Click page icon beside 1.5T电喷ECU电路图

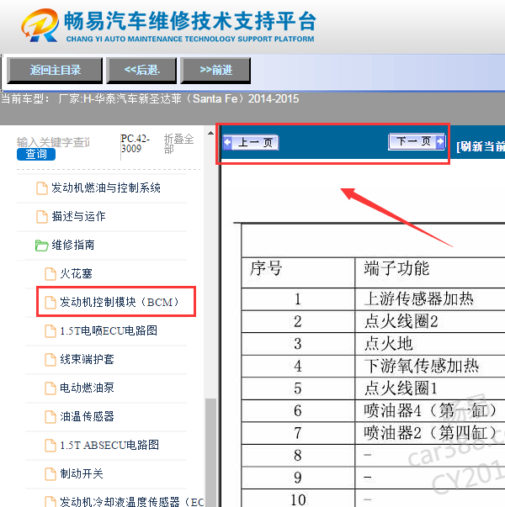(50, 331)
